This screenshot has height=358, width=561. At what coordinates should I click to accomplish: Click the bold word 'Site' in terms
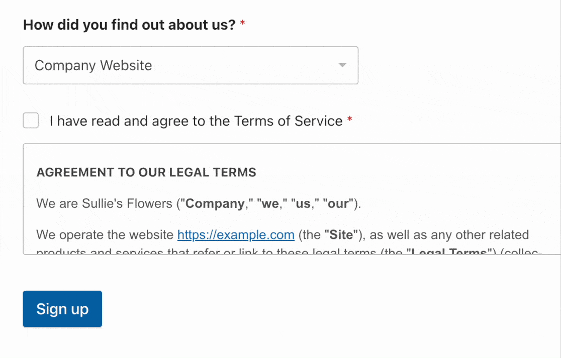tap(341, 235)
